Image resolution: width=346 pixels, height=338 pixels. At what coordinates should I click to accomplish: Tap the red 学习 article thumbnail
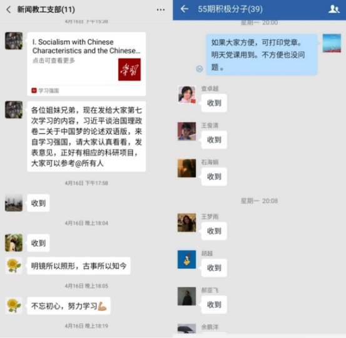[130, 70]
